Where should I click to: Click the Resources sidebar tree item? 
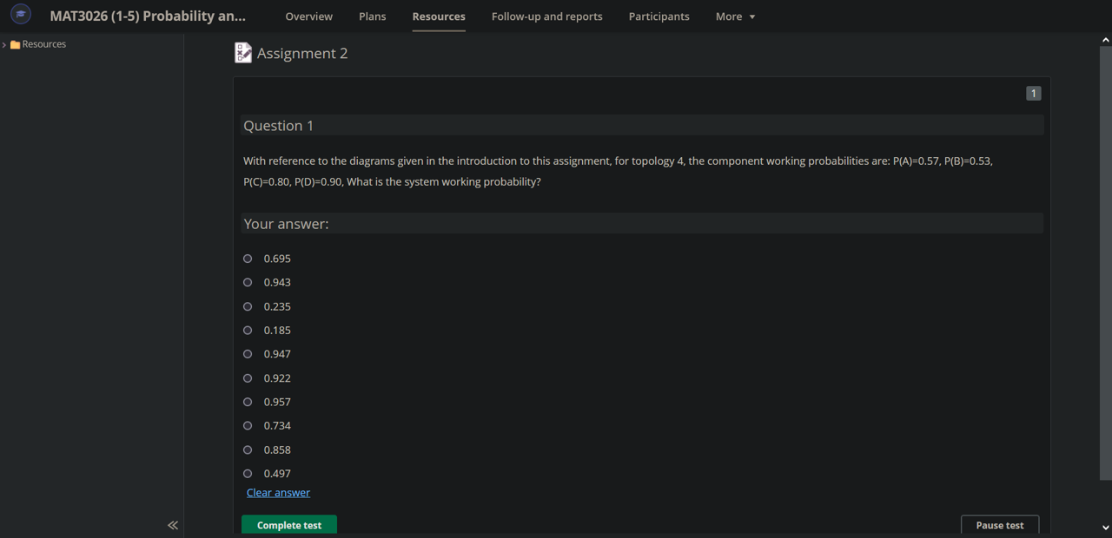[43, 44]
